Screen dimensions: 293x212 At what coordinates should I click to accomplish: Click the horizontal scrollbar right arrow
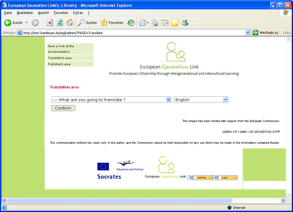click(x=283, y=201)
